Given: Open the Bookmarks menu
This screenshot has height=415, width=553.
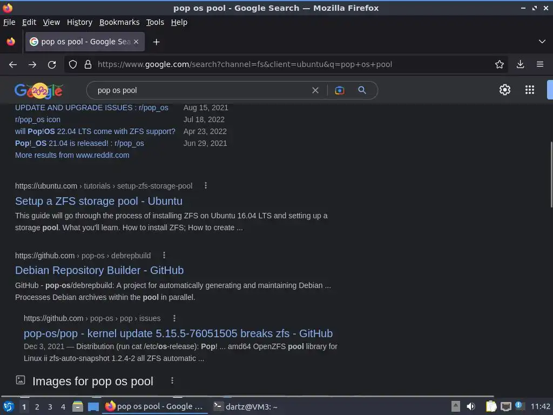Looking at the screenshot, I should [x=119, y=22].
